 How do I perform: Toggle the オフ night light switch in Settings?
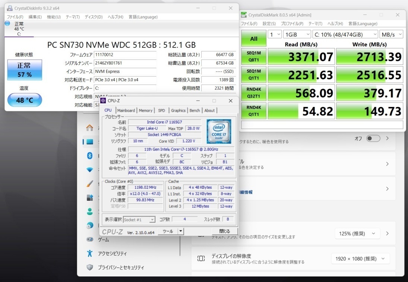(373, 139)
